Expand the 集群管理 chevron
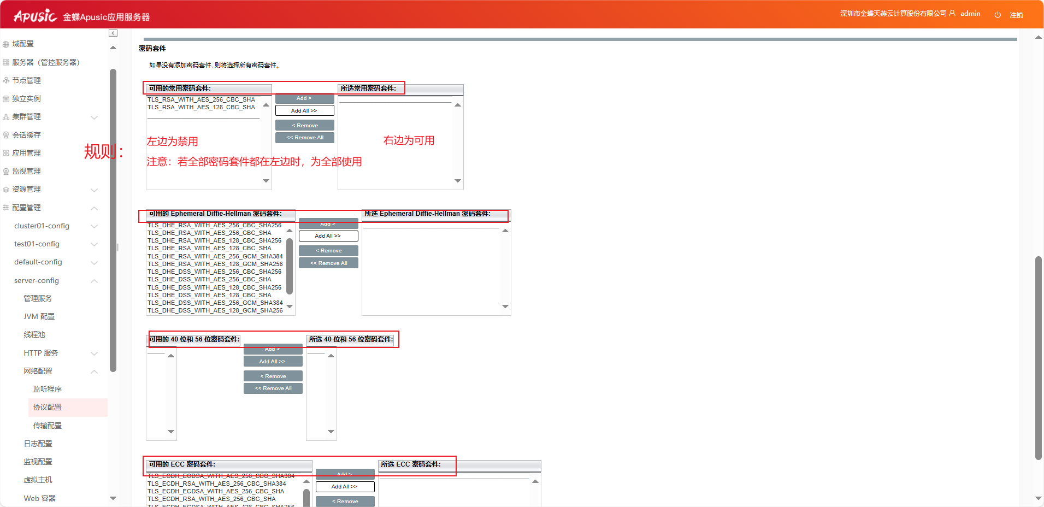This screenshot has height=507, width=1044. point(94,117)
